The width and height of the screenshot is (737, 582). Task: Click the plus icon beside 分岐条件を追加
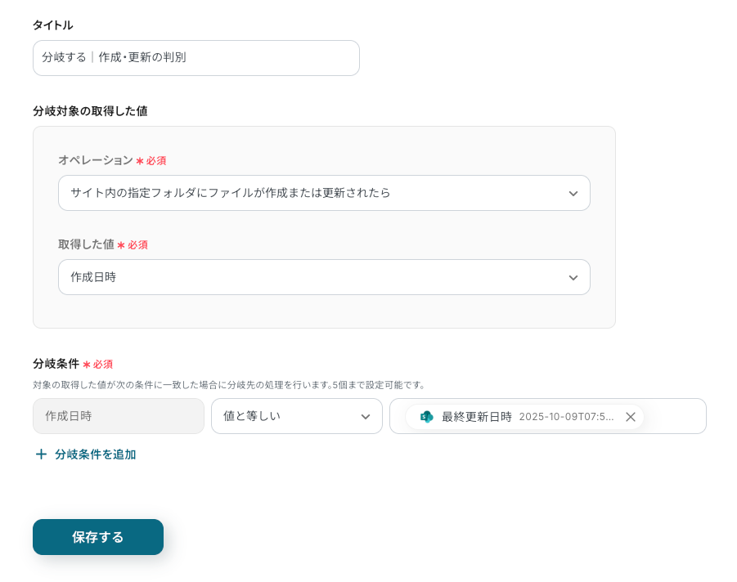[41, 454]
